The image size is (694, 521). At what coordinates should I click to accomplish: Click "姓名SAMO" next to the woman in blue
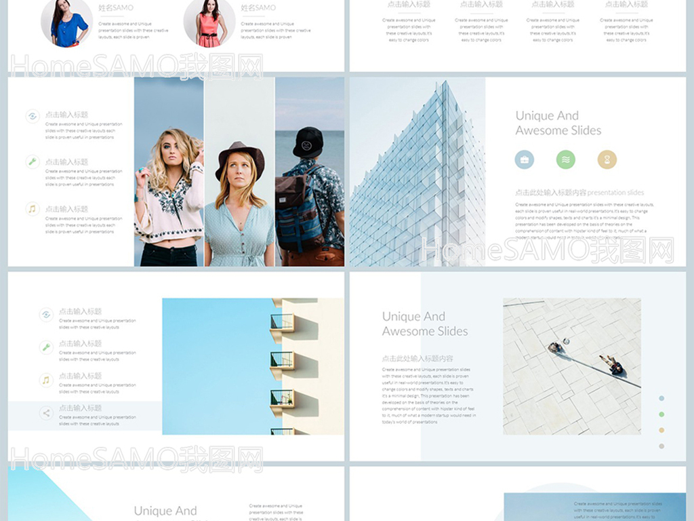pos(115,7)
